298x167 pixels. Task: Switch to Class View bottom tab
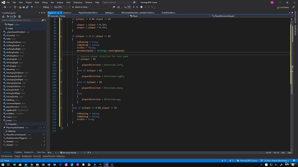click(x=41, y=152)
